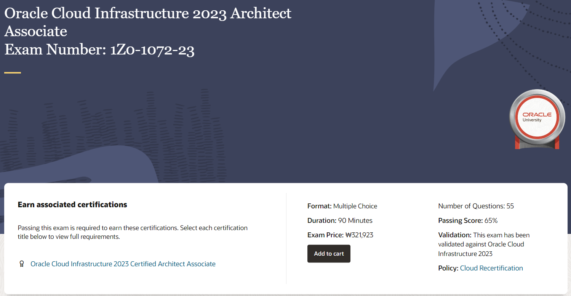Select the 'Exam Number: 1Z0-1072-23' heading
The height and width of the screenshot is (296, 571).
(x=99, y=50)
